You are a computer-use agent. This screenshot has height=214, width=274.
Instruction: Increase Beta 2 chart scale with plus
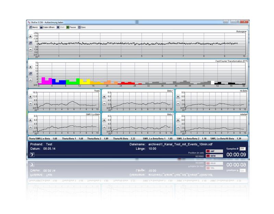(x=104, y=120)
